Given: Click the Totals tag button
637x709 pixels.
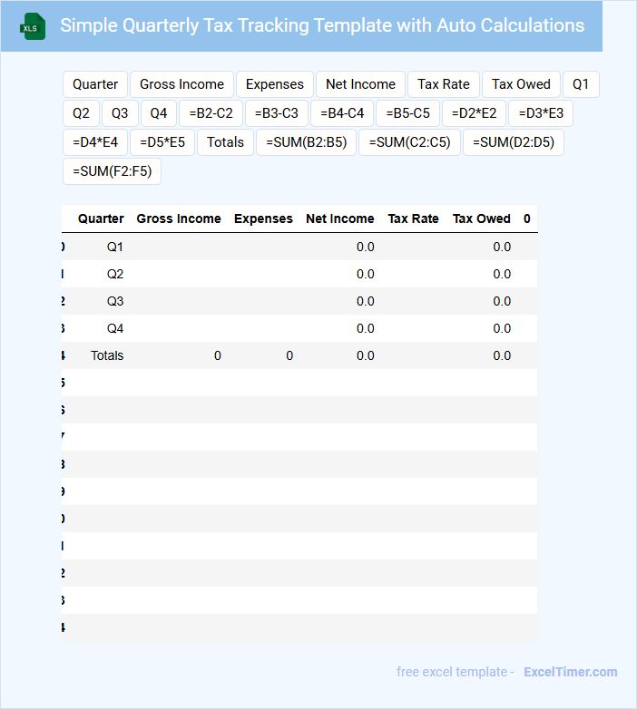Looking at the screenshot, I should 225,142.
